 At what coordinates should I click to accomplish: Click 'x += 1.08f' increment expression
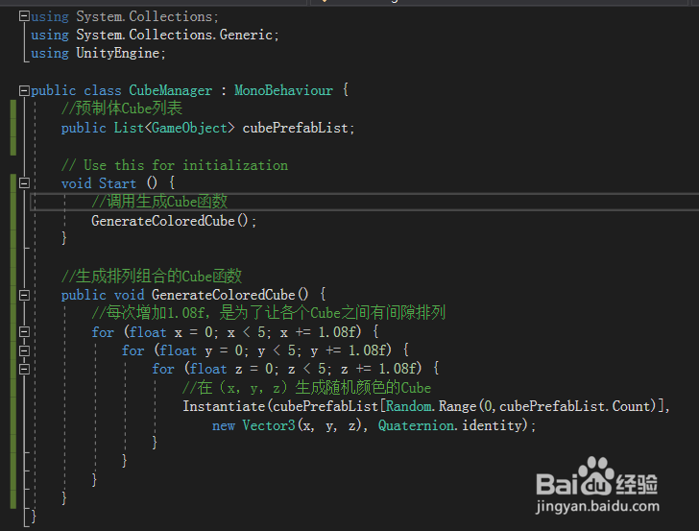[319, 332]
